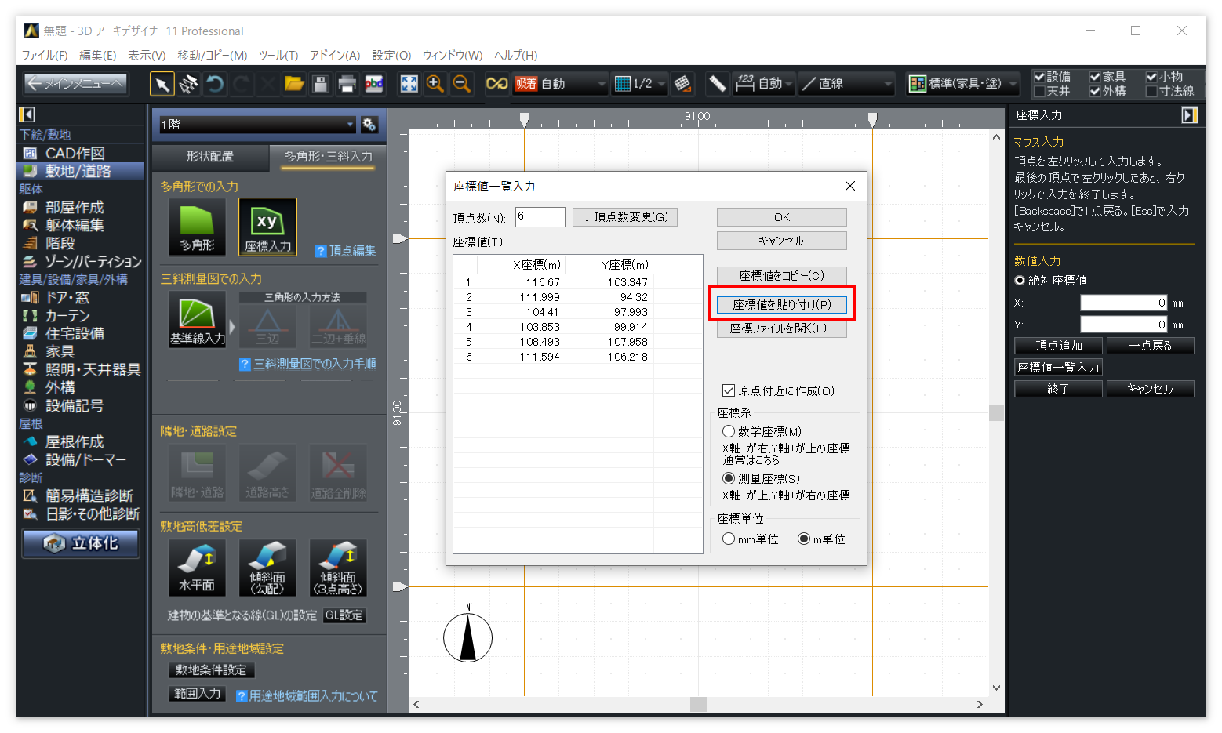Select the 数学座標(M) radio button
This screenshot has width=1222, height=733.
point(729,431)
